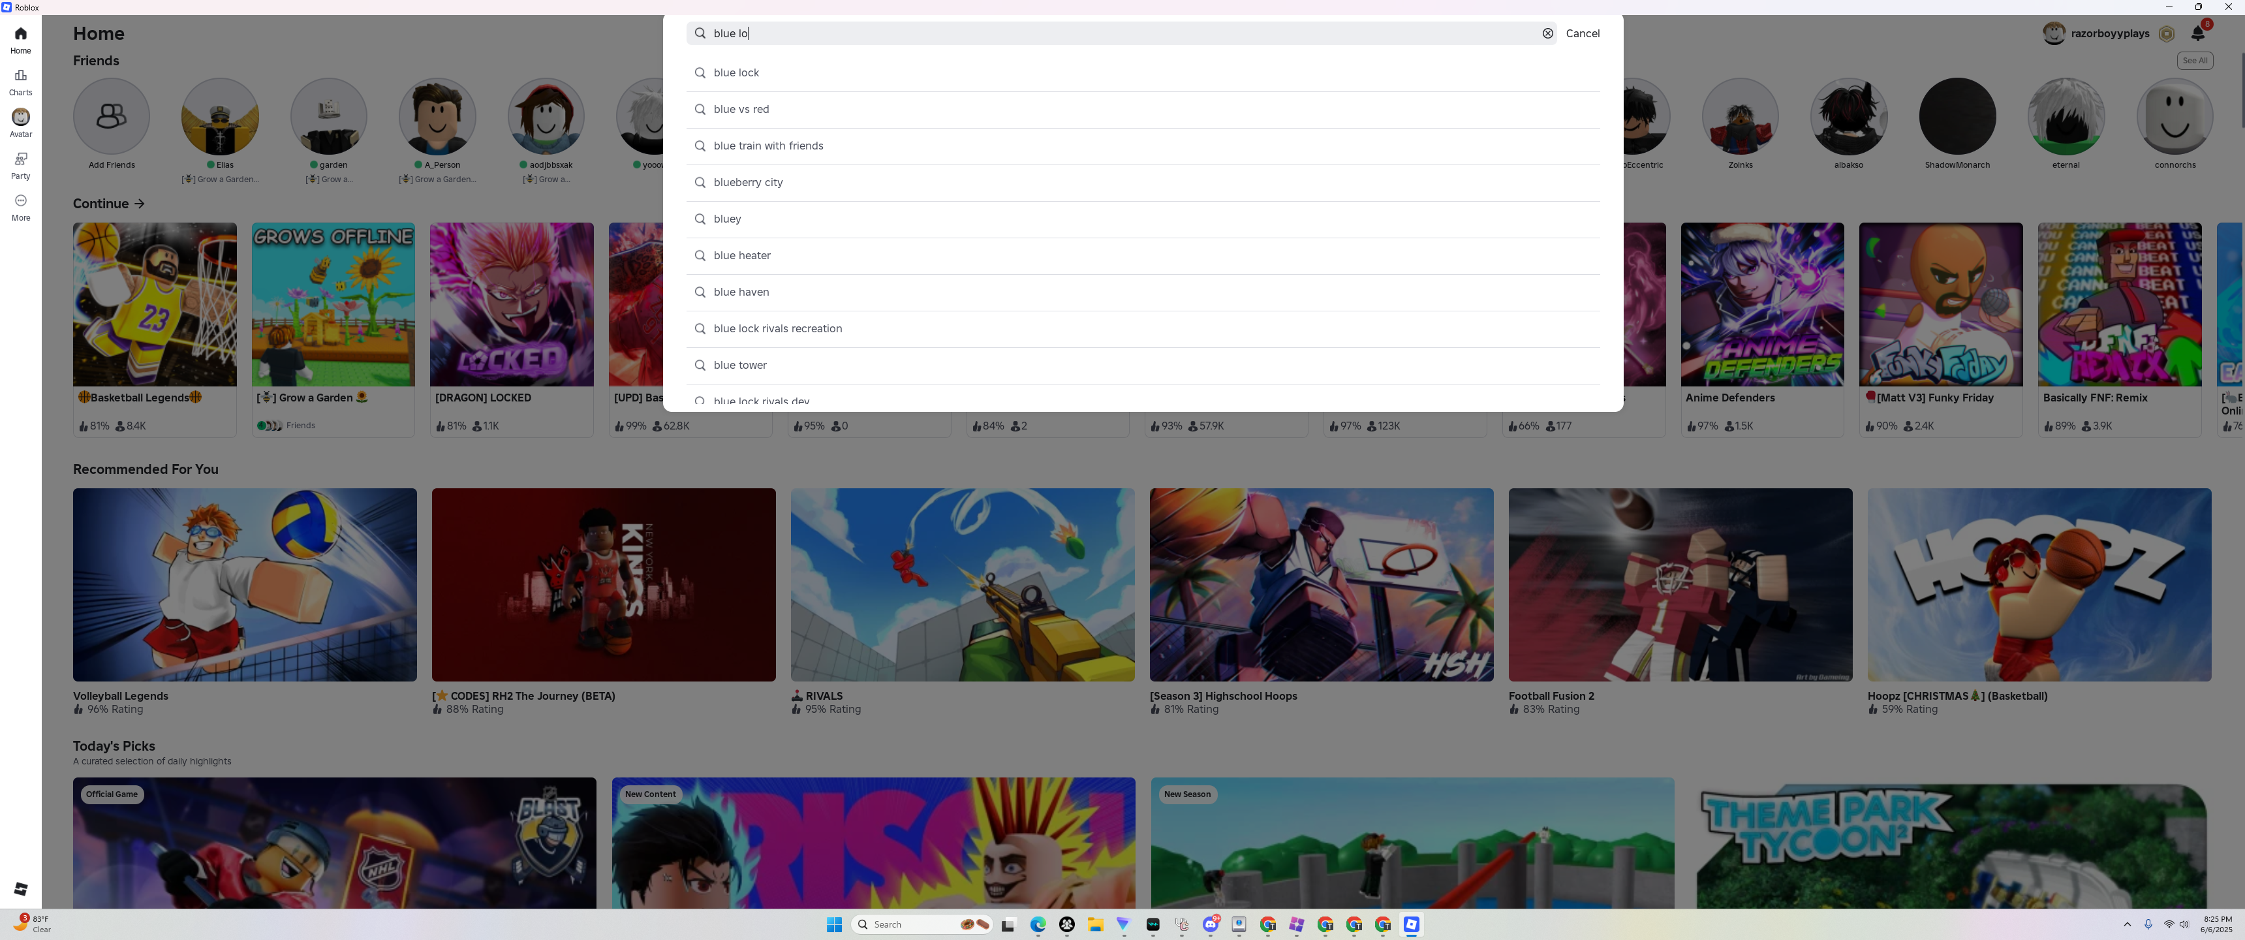This screenshot has width=2245, height=940.
Task: Click the Add Friends circle icon
Action: 112,117
